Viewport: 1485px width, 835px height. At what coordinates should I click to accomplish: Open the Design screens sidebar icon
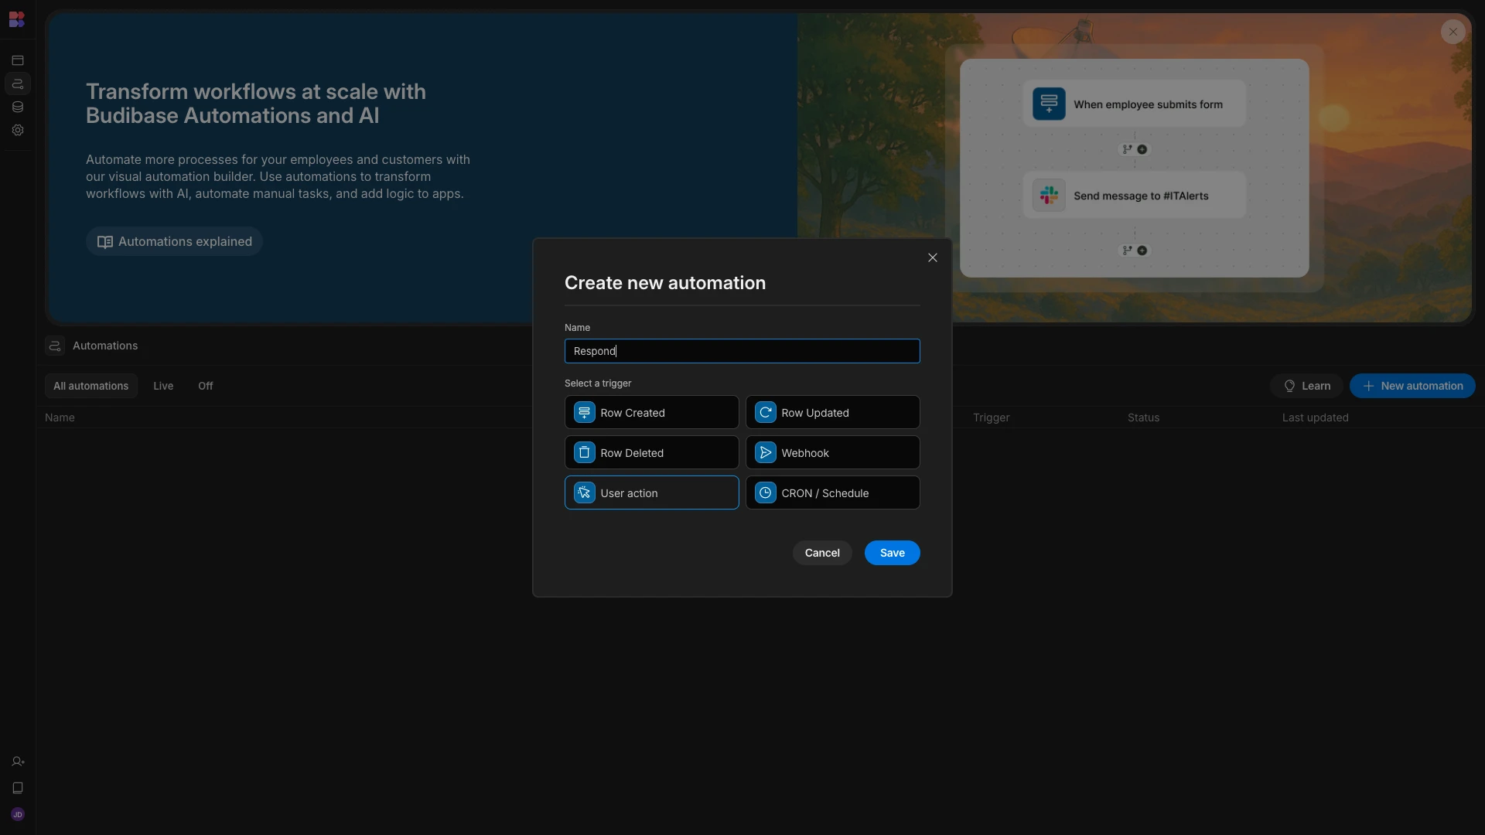[18, 60]
